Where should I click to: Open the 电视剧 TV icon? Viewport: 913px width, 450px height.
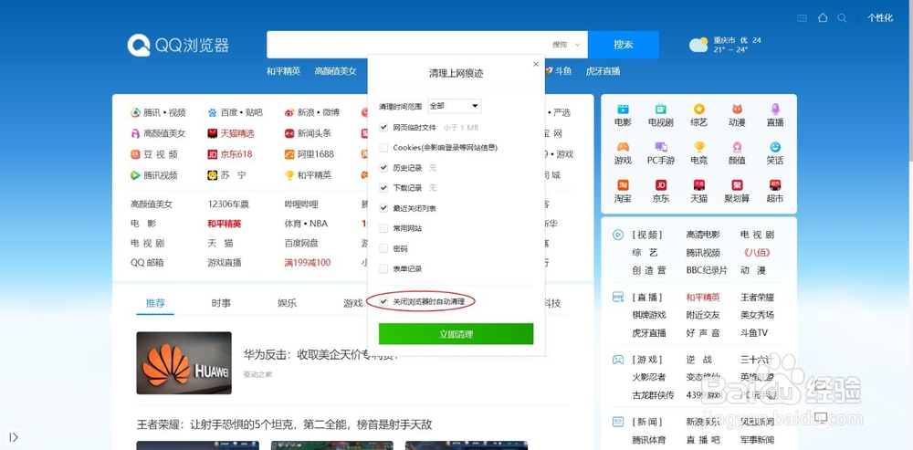click(660, 109)
